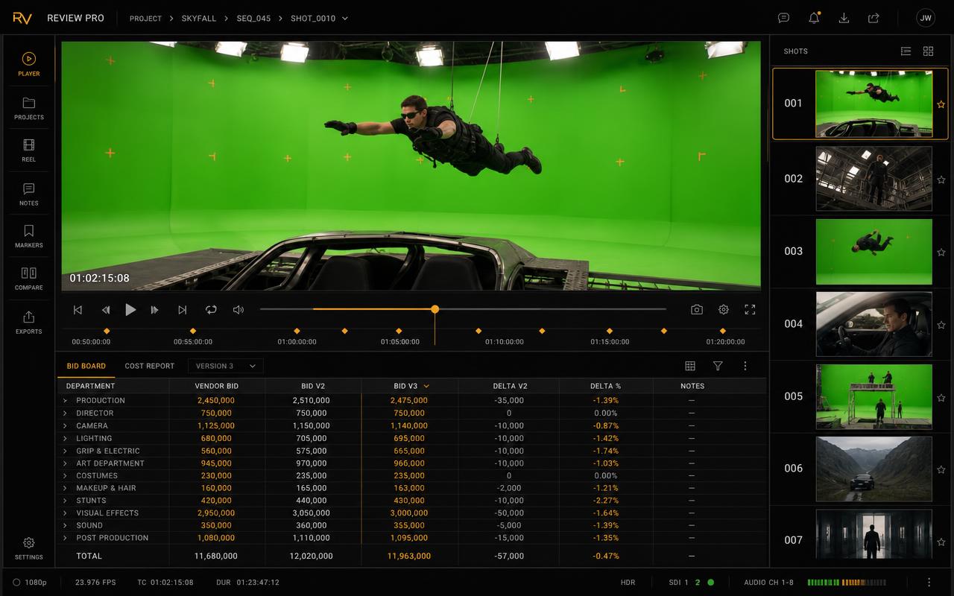Jump to the end of the clip

click(x=182, y=310)
